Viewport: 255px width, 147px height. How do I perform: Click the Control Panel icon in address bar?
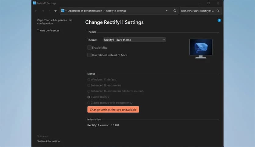tap(63, 11)
